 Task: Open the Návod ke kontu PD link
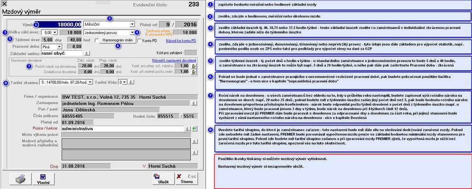[x=181, y=40]
